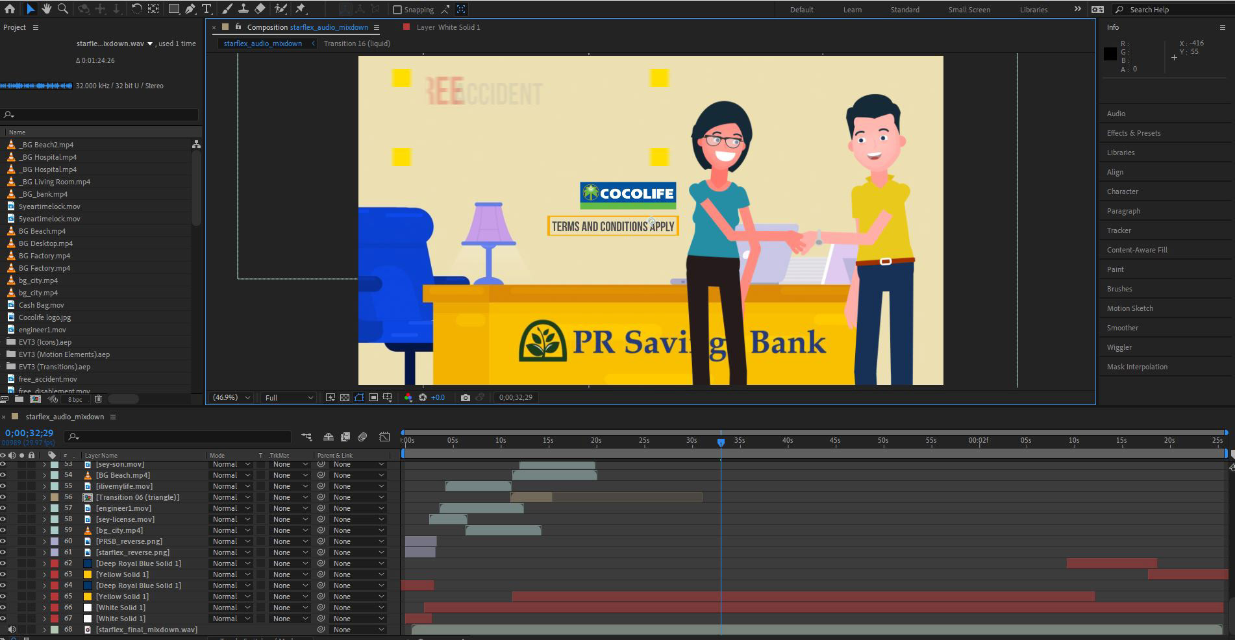Screen dimensions: 1235x640
Task: Select the Selection (arrow) tool
Action: [31, 8]
